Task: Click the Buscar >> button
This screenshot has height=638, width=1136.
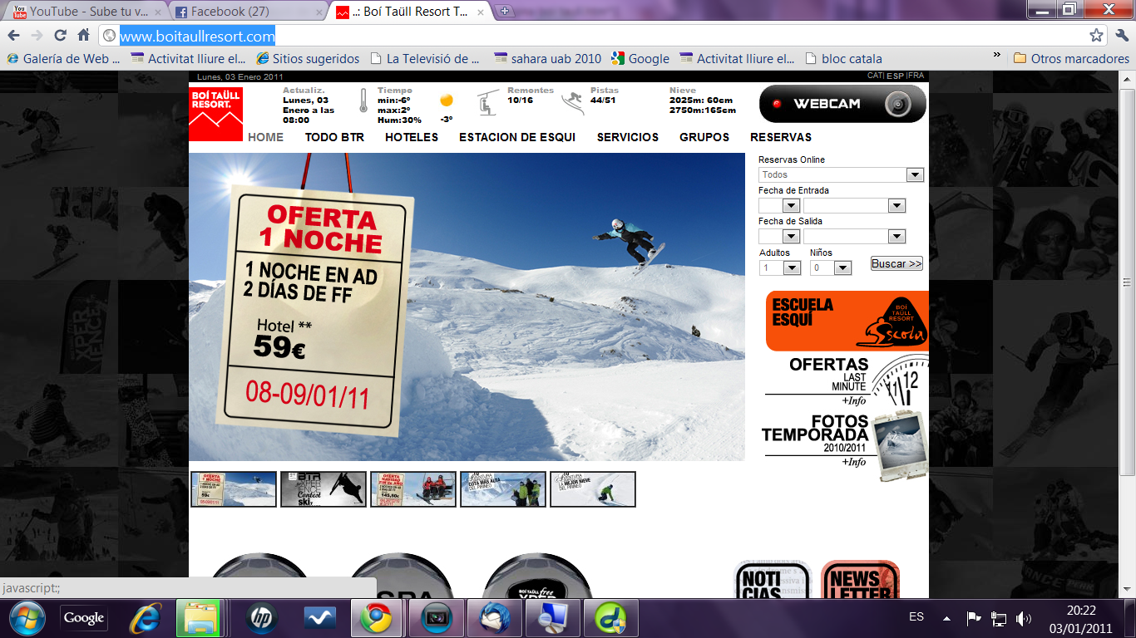Action: (896, 263)
